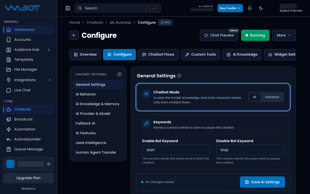
Task: Collapse sidebar using top bar panel icon
Action: 68,8
